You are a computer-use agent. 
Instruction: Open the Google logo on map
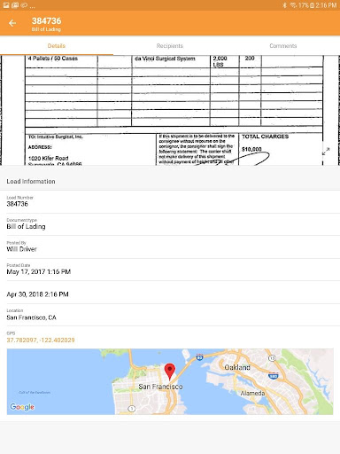22,407
